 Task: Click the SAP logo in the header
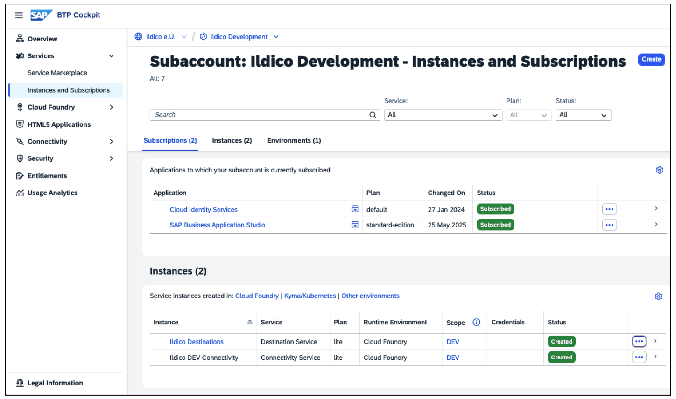[x=40, y=14]
